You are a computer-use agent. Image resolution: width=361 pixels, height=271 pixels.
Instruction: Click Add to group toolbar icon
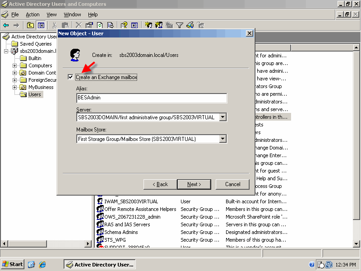coord(201,25)
